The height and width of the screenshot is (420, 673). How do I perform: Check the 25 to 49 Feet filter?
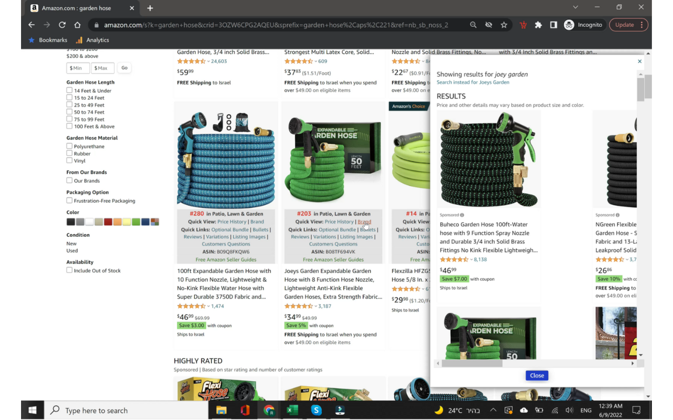point(69,104)
